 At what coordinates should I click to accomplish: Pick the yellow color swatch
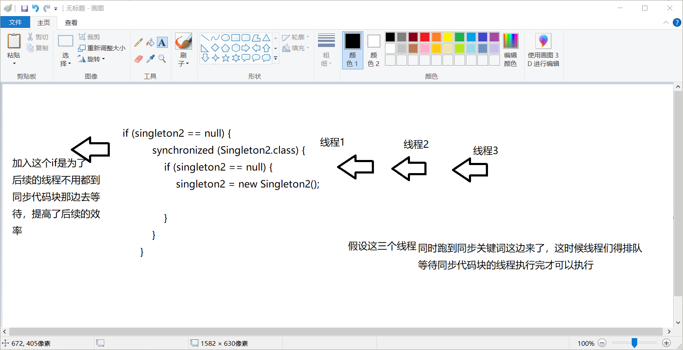448,37
